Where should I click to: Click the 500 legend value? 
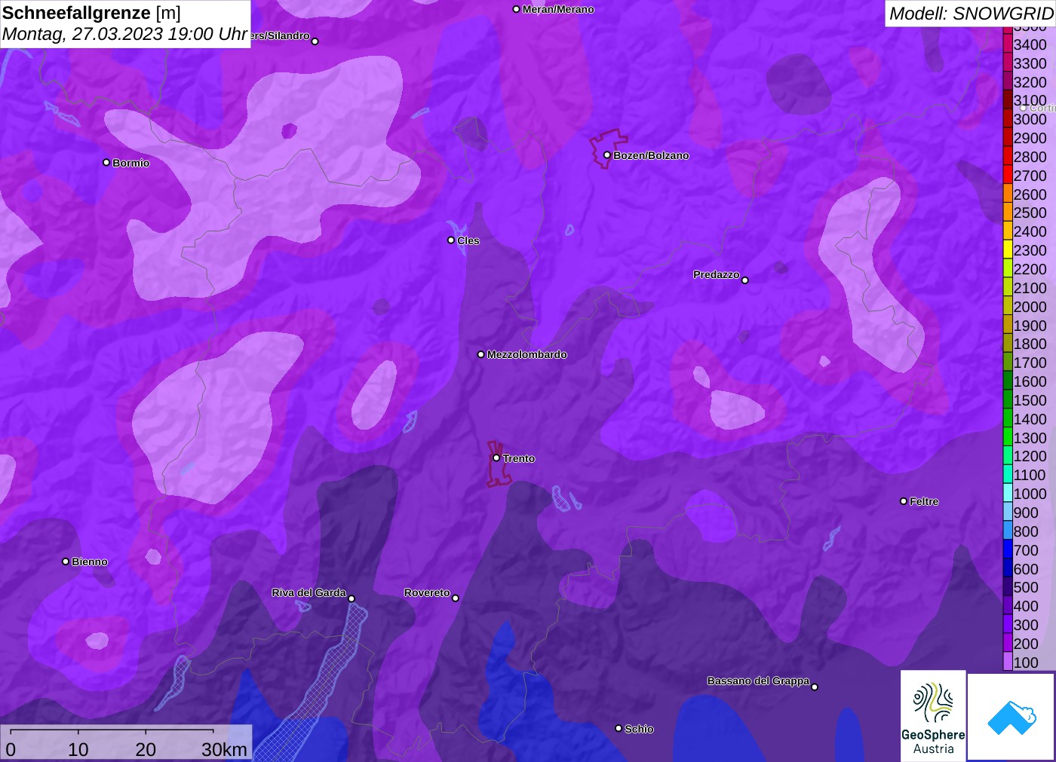click(x=1026, y=587)
